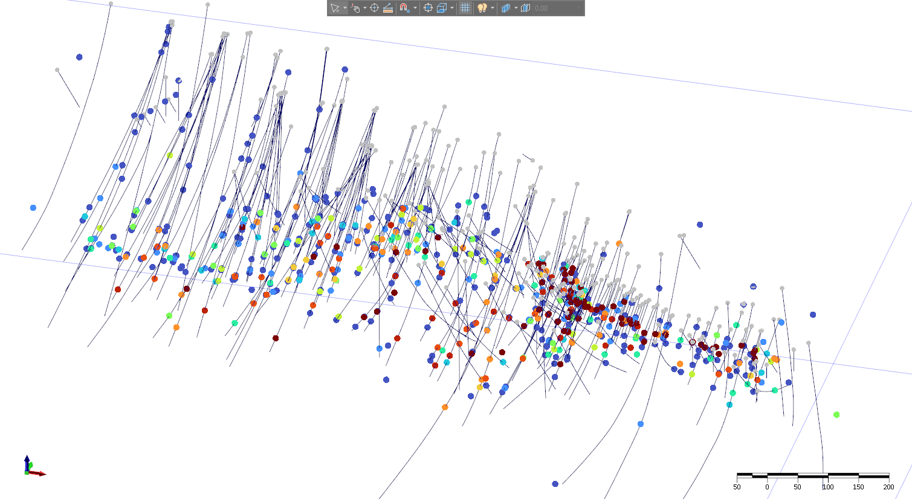Viewport: 912px width, 499px height.
Task: Activate the hand pan/rotate navigation tool
Action: point(355,8)
